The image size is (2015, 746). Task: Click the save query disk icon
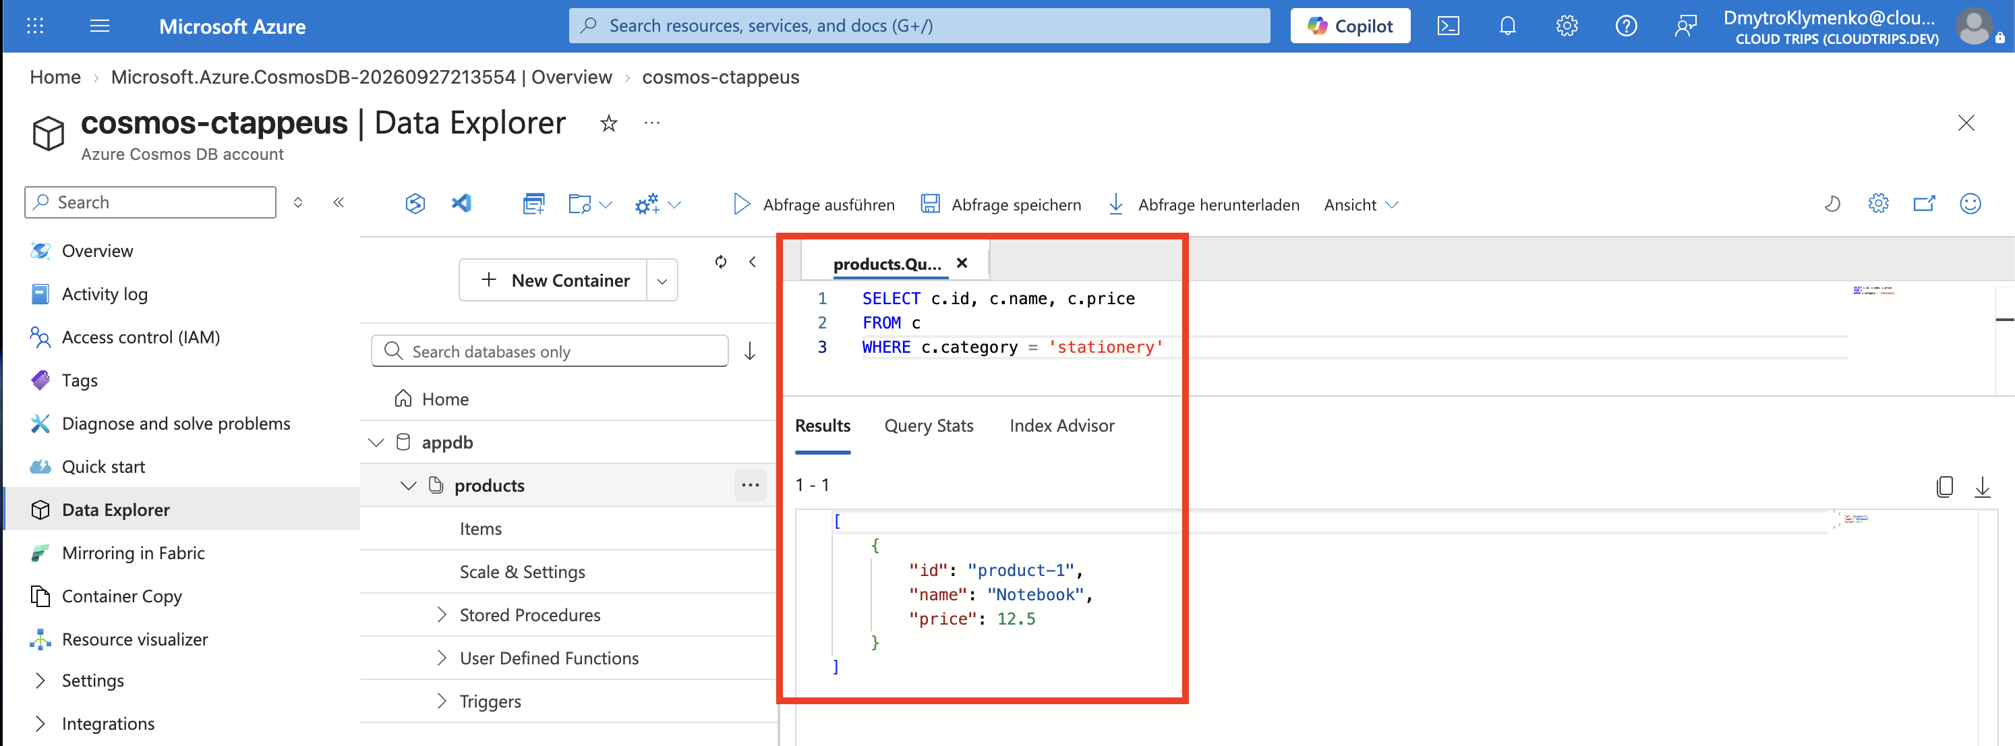click(930, 204)
